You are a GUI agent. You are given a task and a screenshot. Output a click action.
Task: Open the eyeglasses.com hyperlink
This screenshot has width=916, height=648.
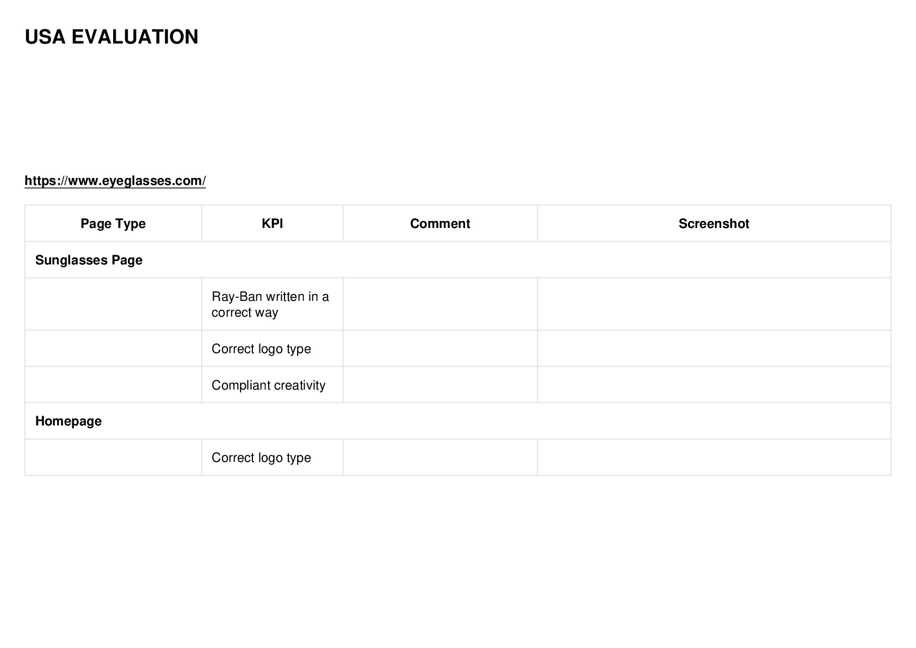pyautogui.click(x=115, y=181)
